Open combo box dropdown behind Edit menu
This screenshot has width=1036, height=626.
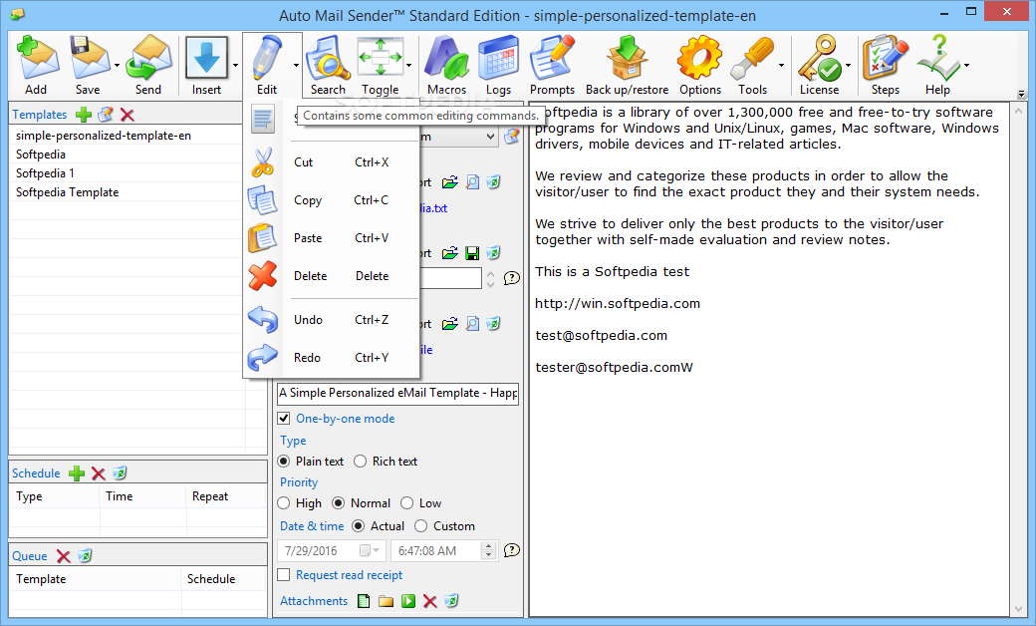[x=489, y=137]
